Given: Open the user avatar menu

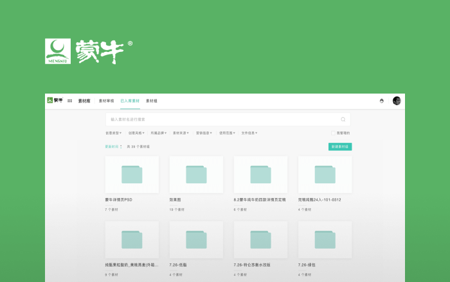Looking at the screenshot, I should point(397,101).
